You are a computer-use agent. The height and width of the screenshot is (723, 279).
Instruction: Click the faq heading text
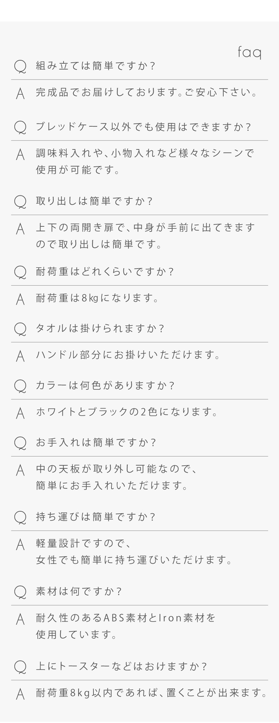249,52
